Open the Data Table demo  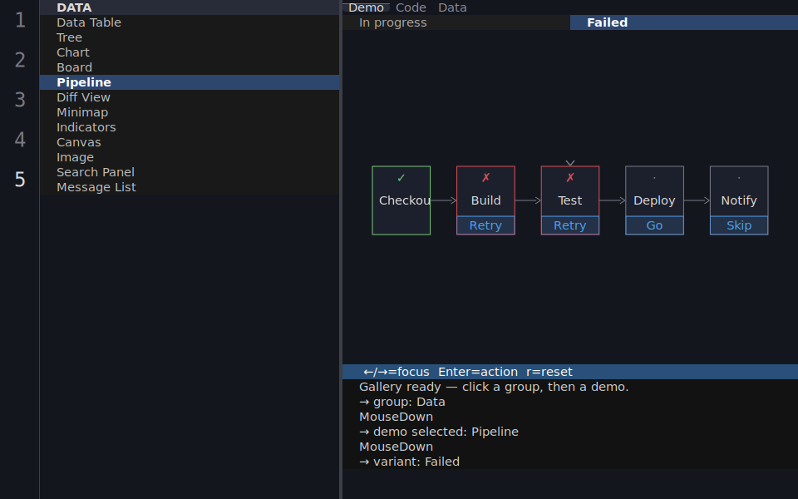[x=190, y=22]
